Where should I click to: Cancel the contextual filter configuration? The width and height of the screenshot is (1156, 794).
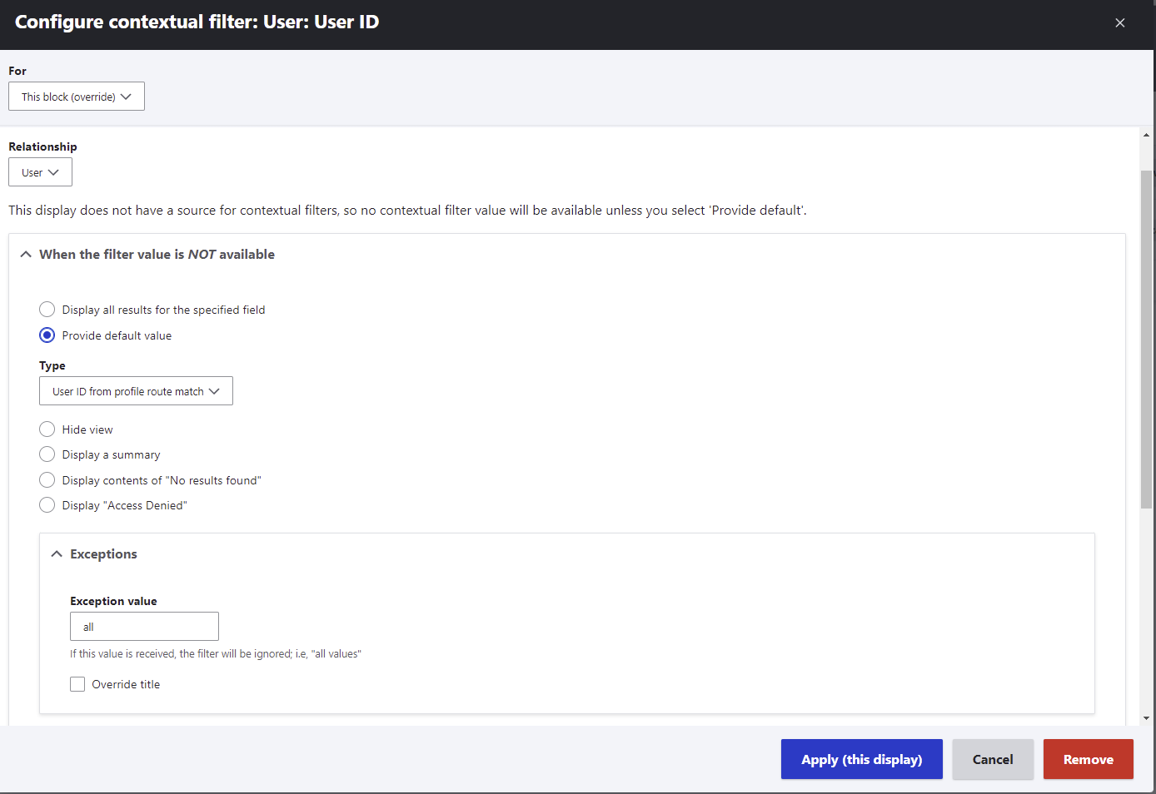coord(992,759)
